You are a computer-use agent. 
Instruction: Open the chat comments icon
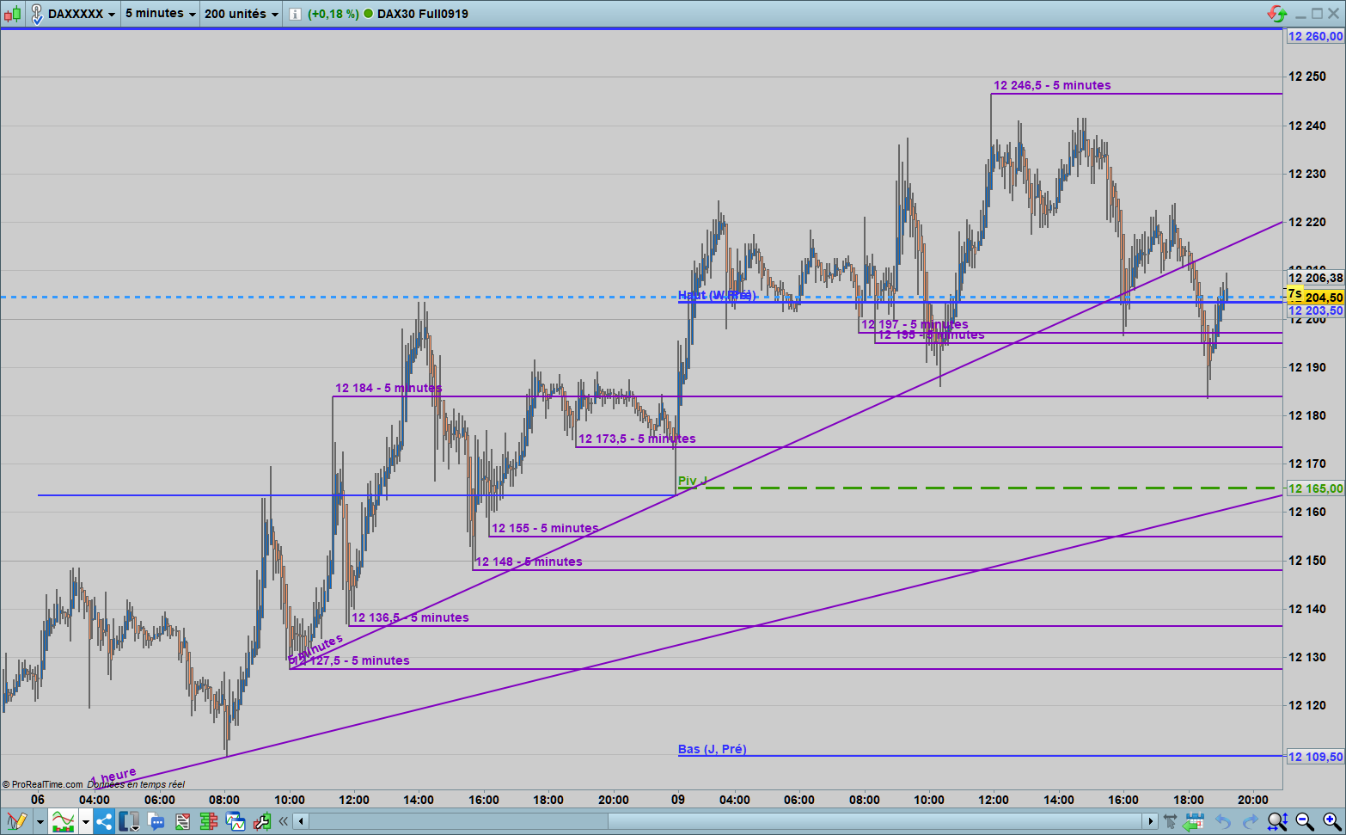coord(156,822)
